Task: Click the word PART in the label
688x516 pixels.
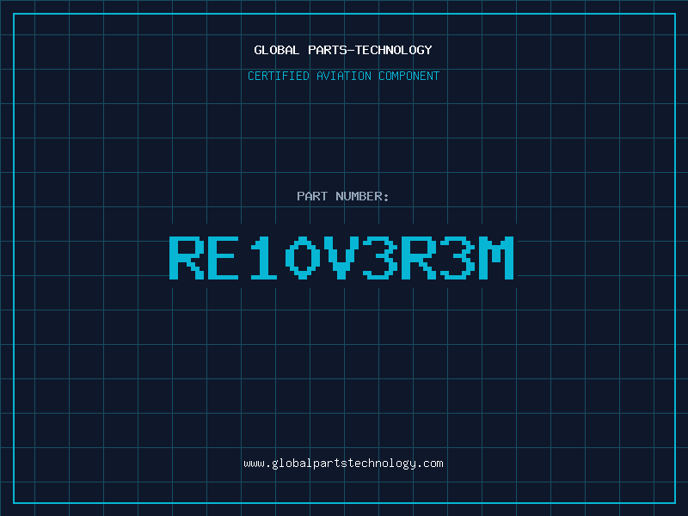Action: 312,196
